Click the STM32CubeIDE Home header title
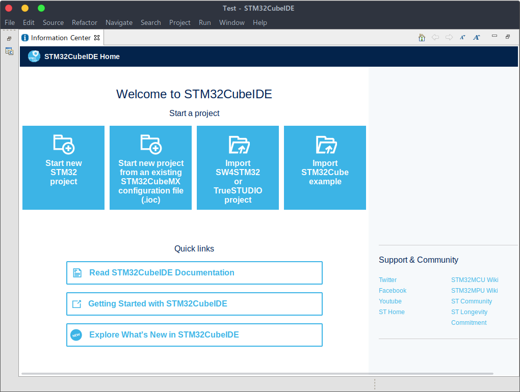Viewport: 520px width, 392px height. (82, 57)
